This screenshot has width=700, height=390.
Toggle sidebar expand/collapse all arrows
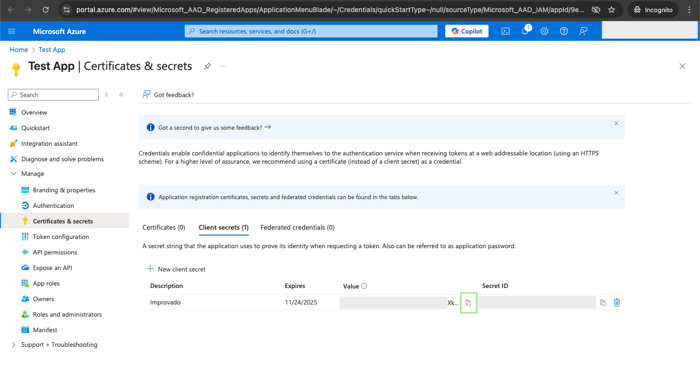point(106,95)
